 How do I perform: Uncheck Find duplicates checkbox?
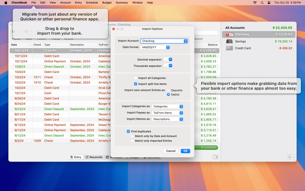coord(128,131)
